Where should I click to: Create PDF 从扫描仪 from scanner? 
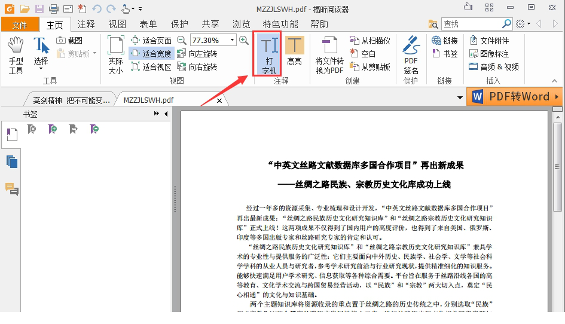point(370,41)
